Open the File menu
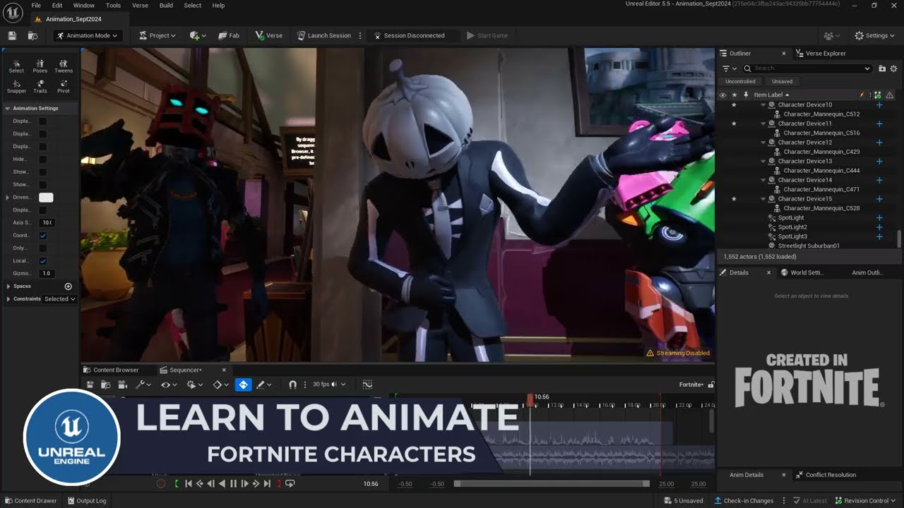The image size is (904, 508). tap(36, 5)
